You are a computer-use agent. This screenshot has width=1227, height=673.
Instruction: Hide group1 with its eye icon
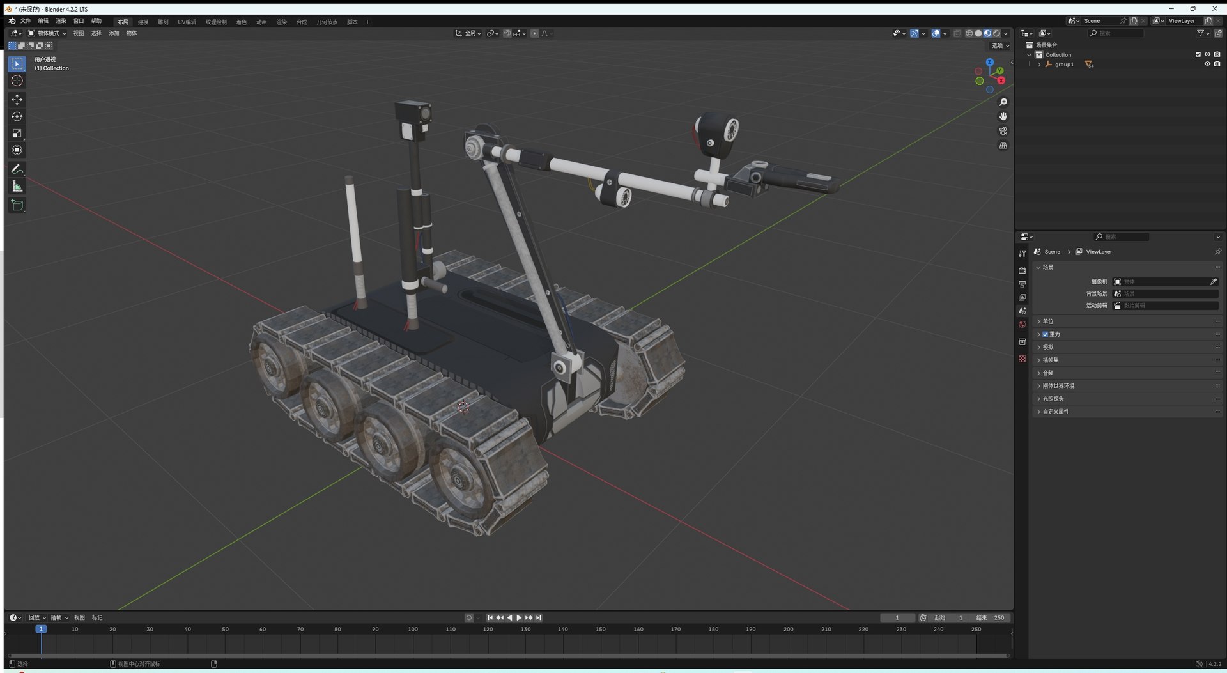(x=1207, y=64)
